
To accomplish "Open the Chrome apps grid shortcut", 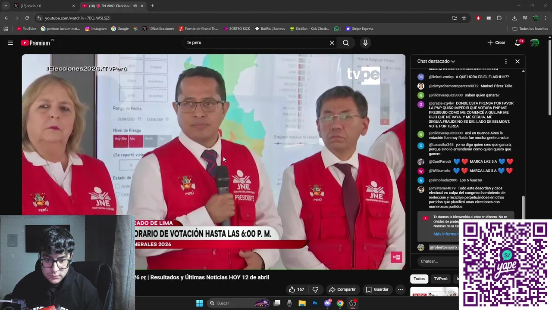I will pos(6,29).
